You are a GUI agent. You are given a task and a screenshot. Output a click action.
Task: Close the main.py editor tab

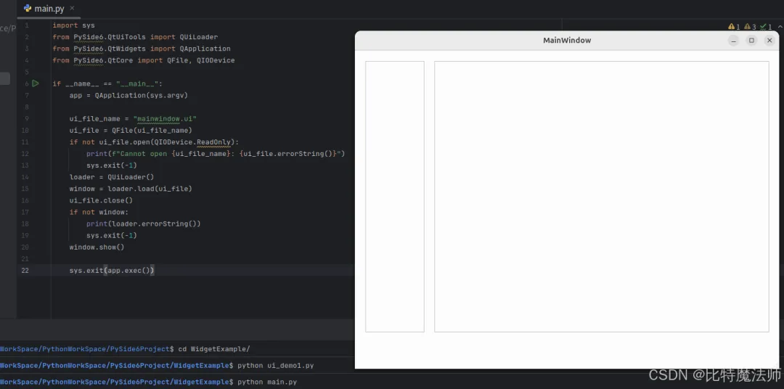(x=72, y=9)
